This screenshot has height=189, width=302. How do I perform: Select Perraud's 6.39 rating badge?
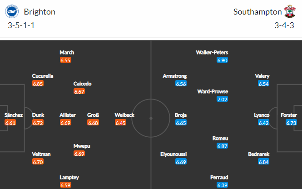click(222, 185)
